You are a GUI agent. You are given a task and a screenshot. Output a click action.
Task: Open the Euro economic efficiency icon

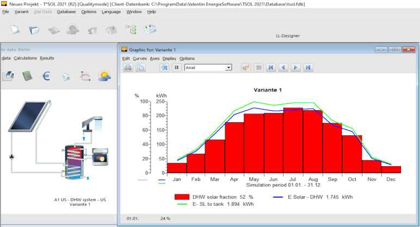pyautogui.click(x=46, y=77)
